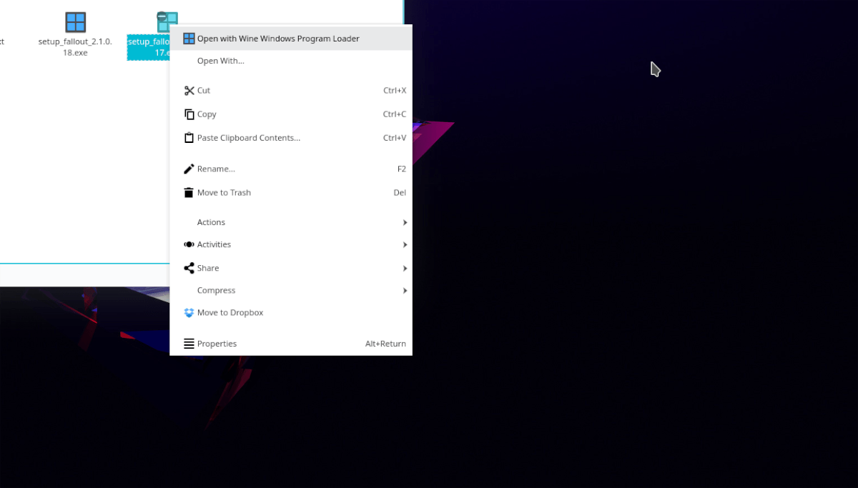Image resolution: width=858 pixels, height=488 pixels.
Task: Click the F2 shortcut label
Action: [x=402, y=169]
